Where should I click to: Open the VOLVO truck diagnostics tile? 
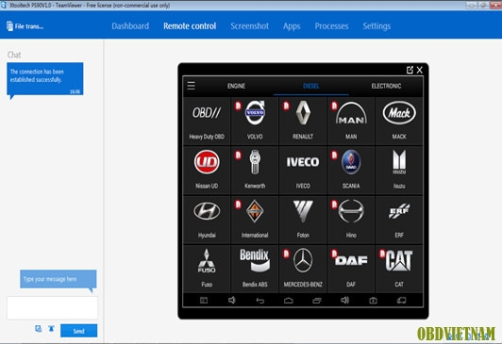coord(255,122)
